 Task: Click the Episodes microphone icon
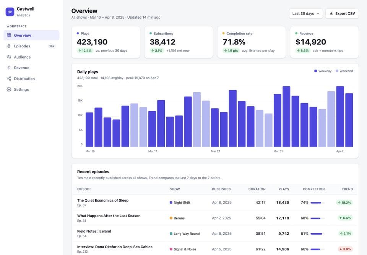9,46
